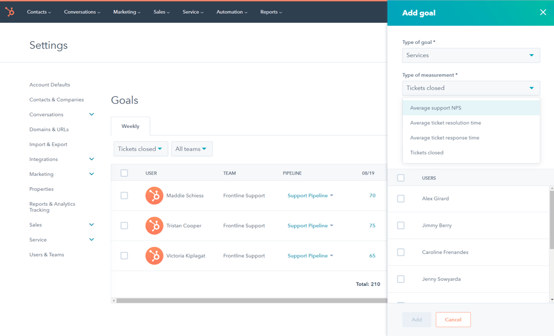Image resolution: width=554 pixels, height=336 pixels.
Task: Check the select-all checkbox in Goals table
Action: (124, 173)
